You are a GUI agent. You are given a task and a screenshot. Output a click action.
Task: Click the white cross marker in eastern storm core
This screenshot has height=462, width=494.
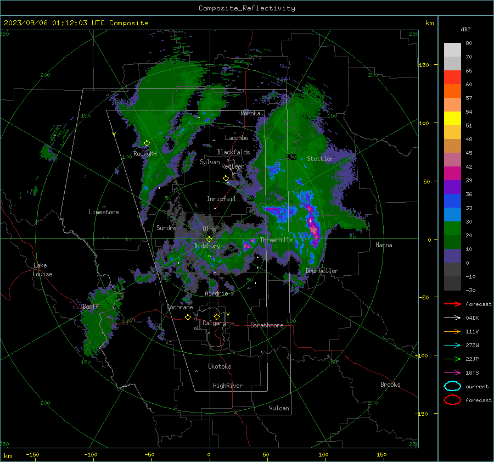coord(310,221)
